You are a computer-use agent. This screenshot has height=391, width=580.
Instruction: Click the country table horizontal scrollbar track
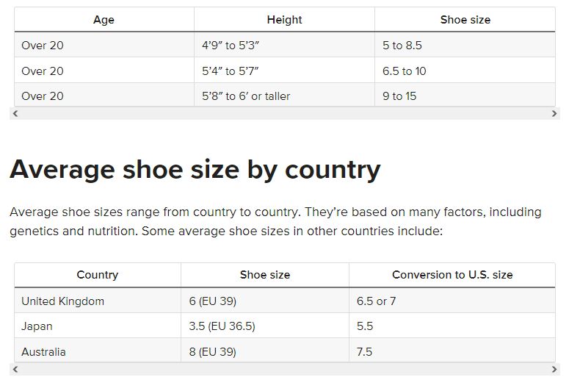coord(285,370)
